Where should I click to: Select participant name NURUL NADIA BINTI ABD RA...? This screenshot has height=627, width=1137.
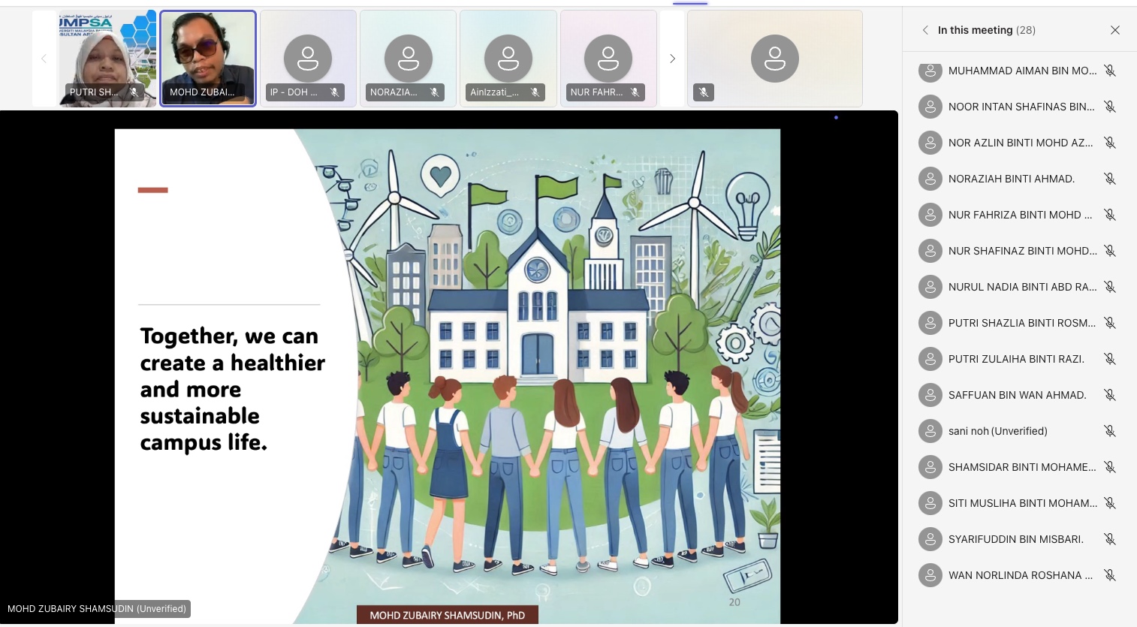pos(1023,287)
